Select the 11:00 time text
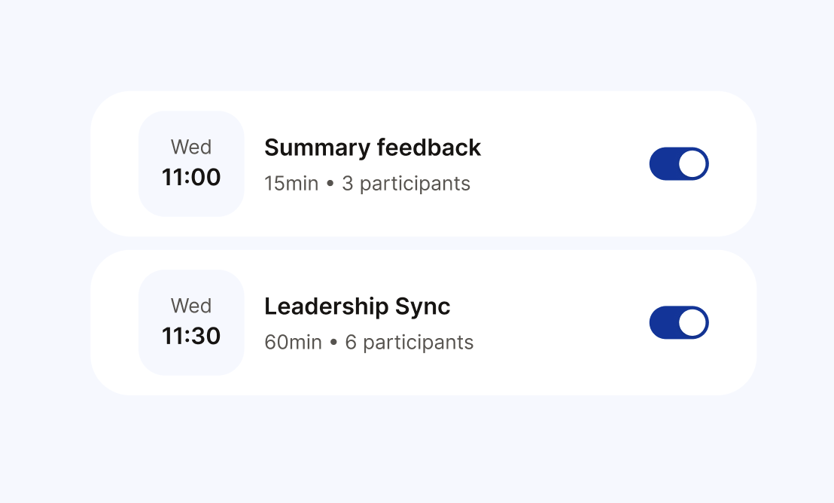Screen dimensions: 834x503 point(191,178)
